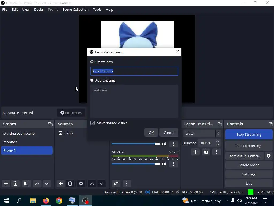This screenshot has height=206, width=274.
Task: Open virtual camera settings gear
Action: click(x=269, y=156)
